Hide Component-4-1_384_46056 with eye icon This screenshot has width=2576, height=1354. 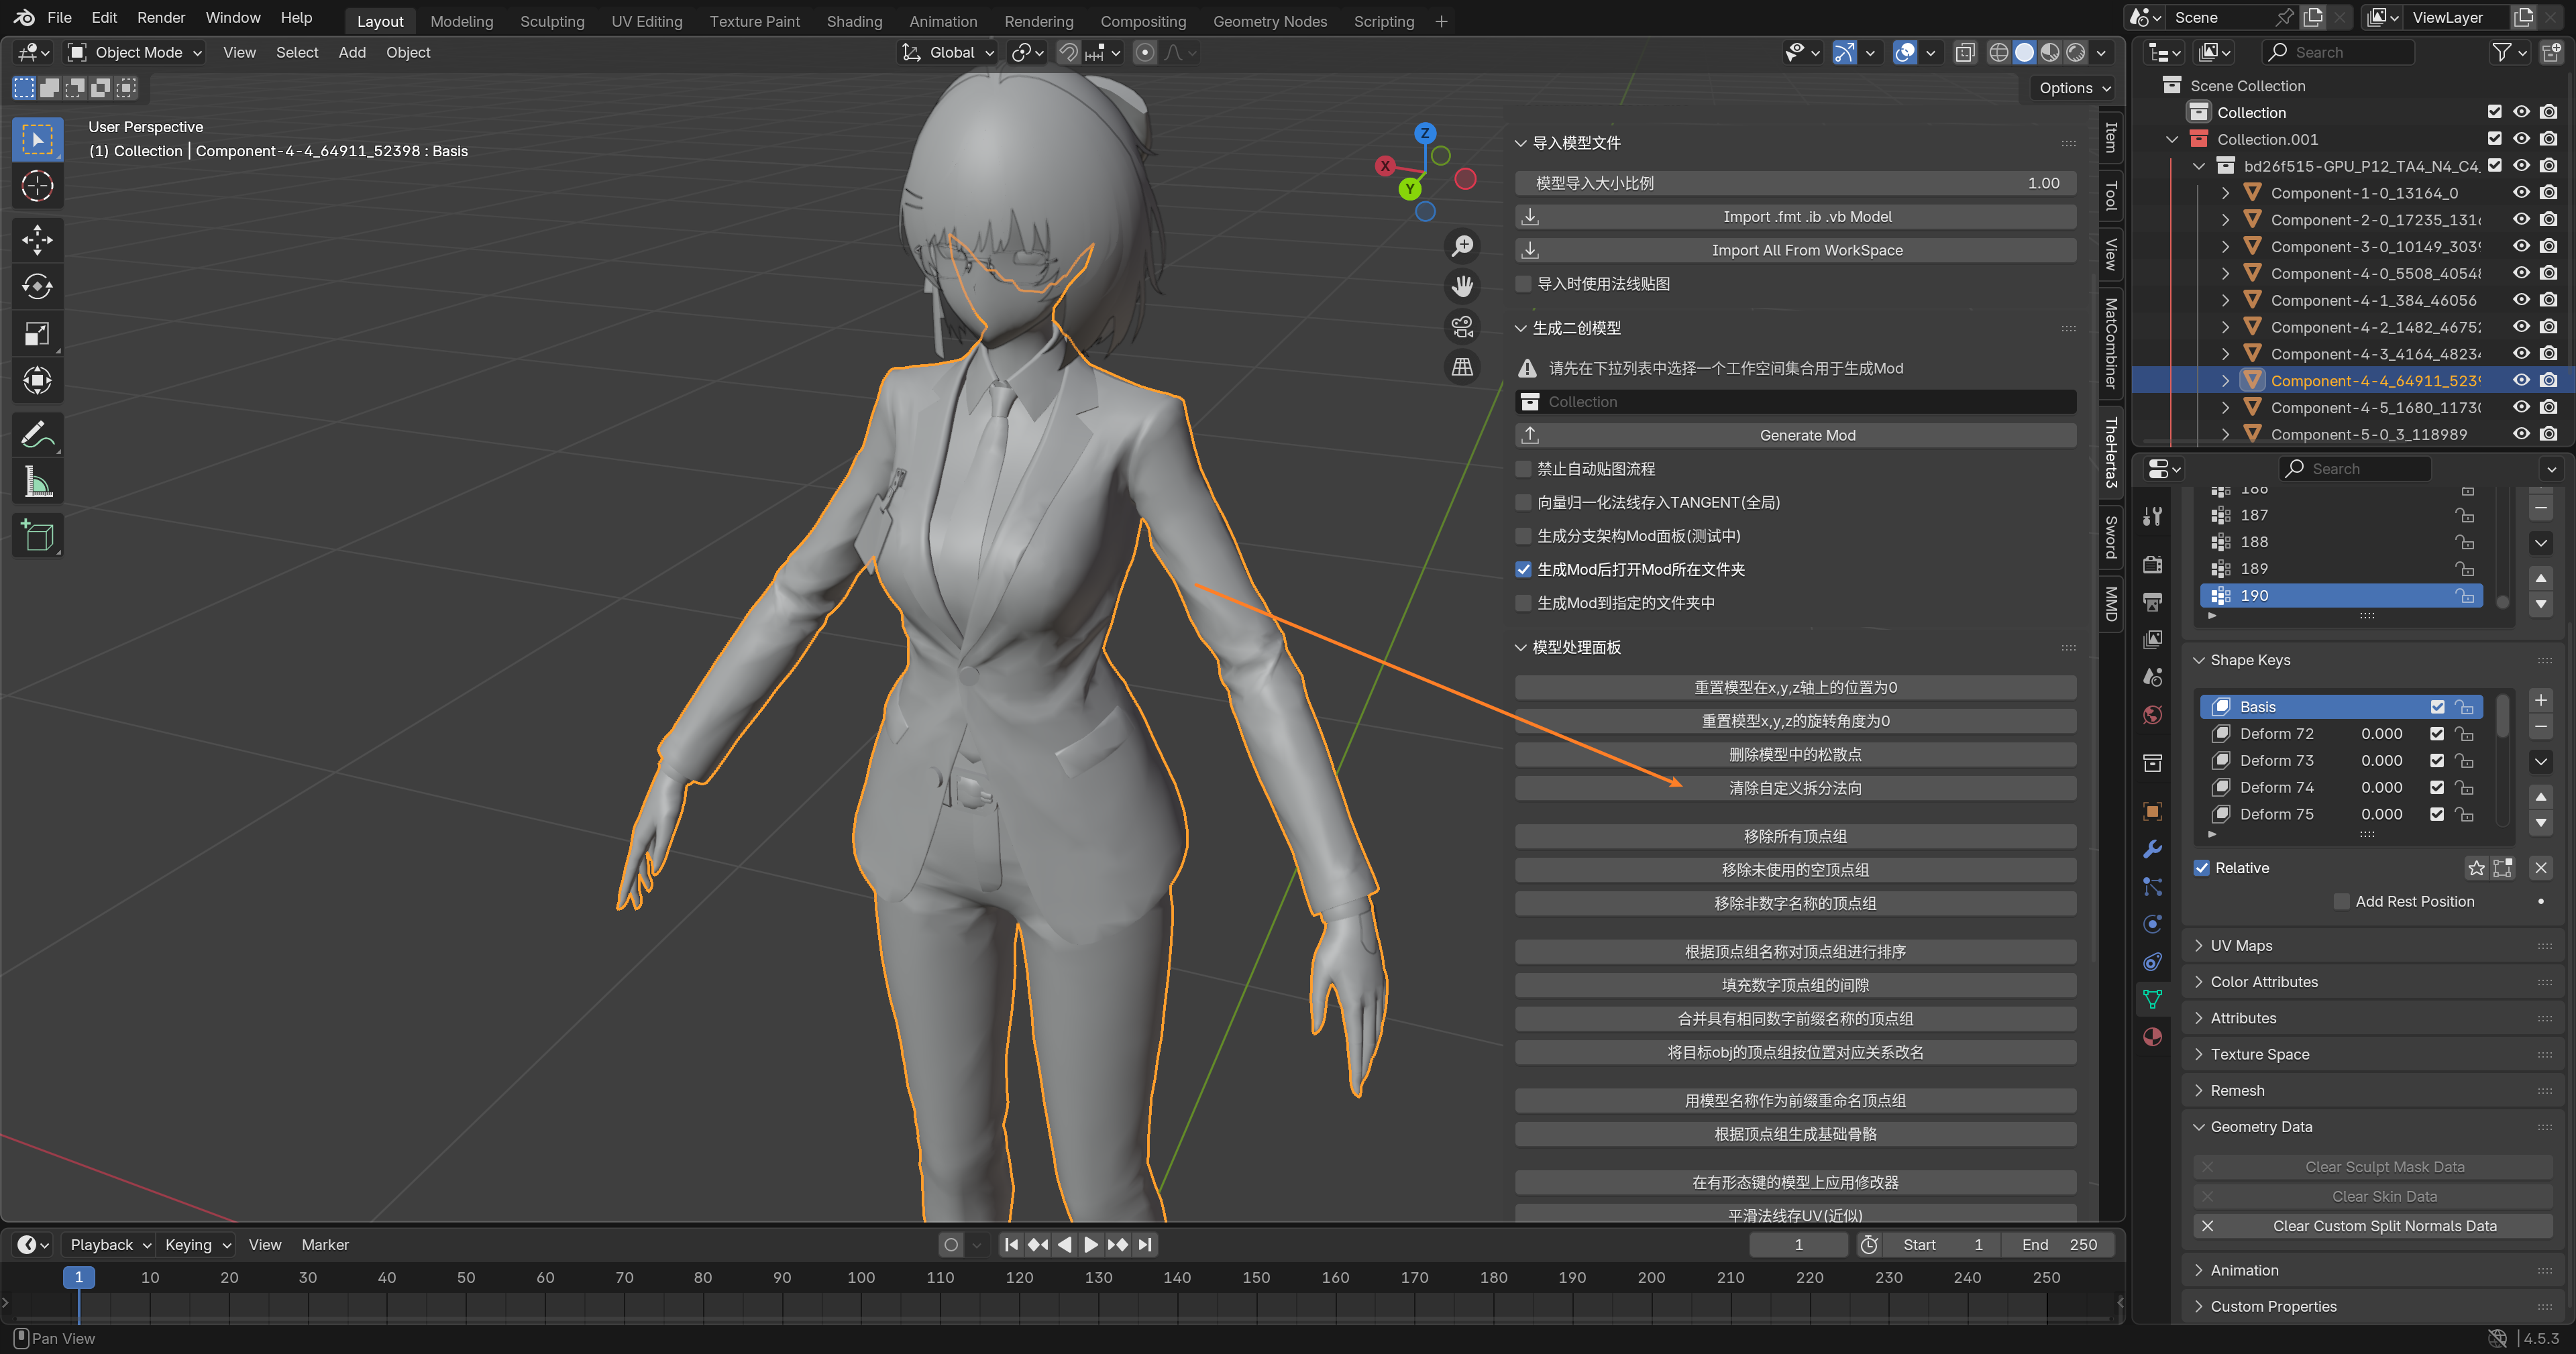(x=2521, y=300)
